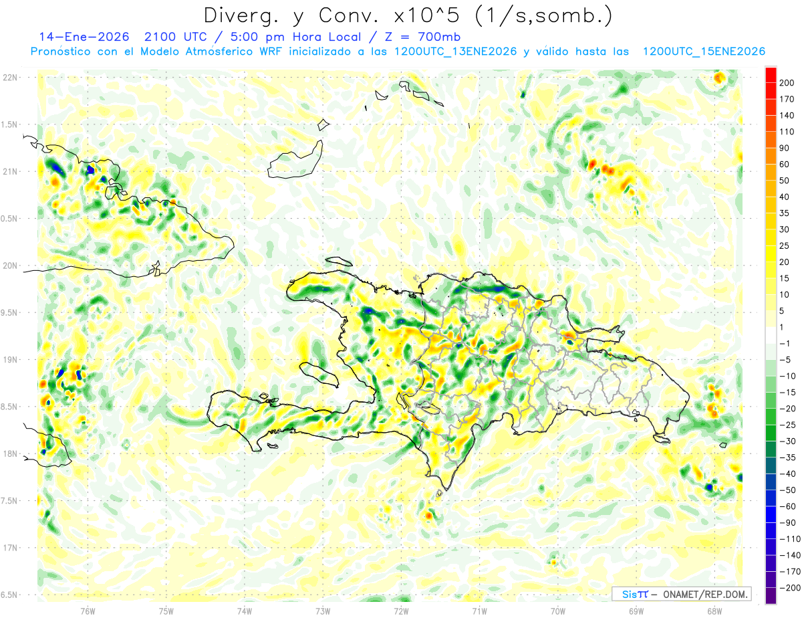Click the '7.5N' latitude tick label
The height and width of the screenshot is (620, 802).
[x=10, y=501]
